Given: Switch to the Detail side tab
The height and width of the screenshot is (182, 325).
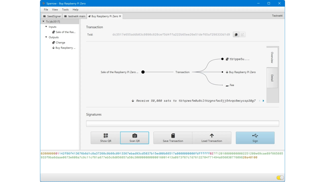Looking at the screenshot, I should 272,78.
